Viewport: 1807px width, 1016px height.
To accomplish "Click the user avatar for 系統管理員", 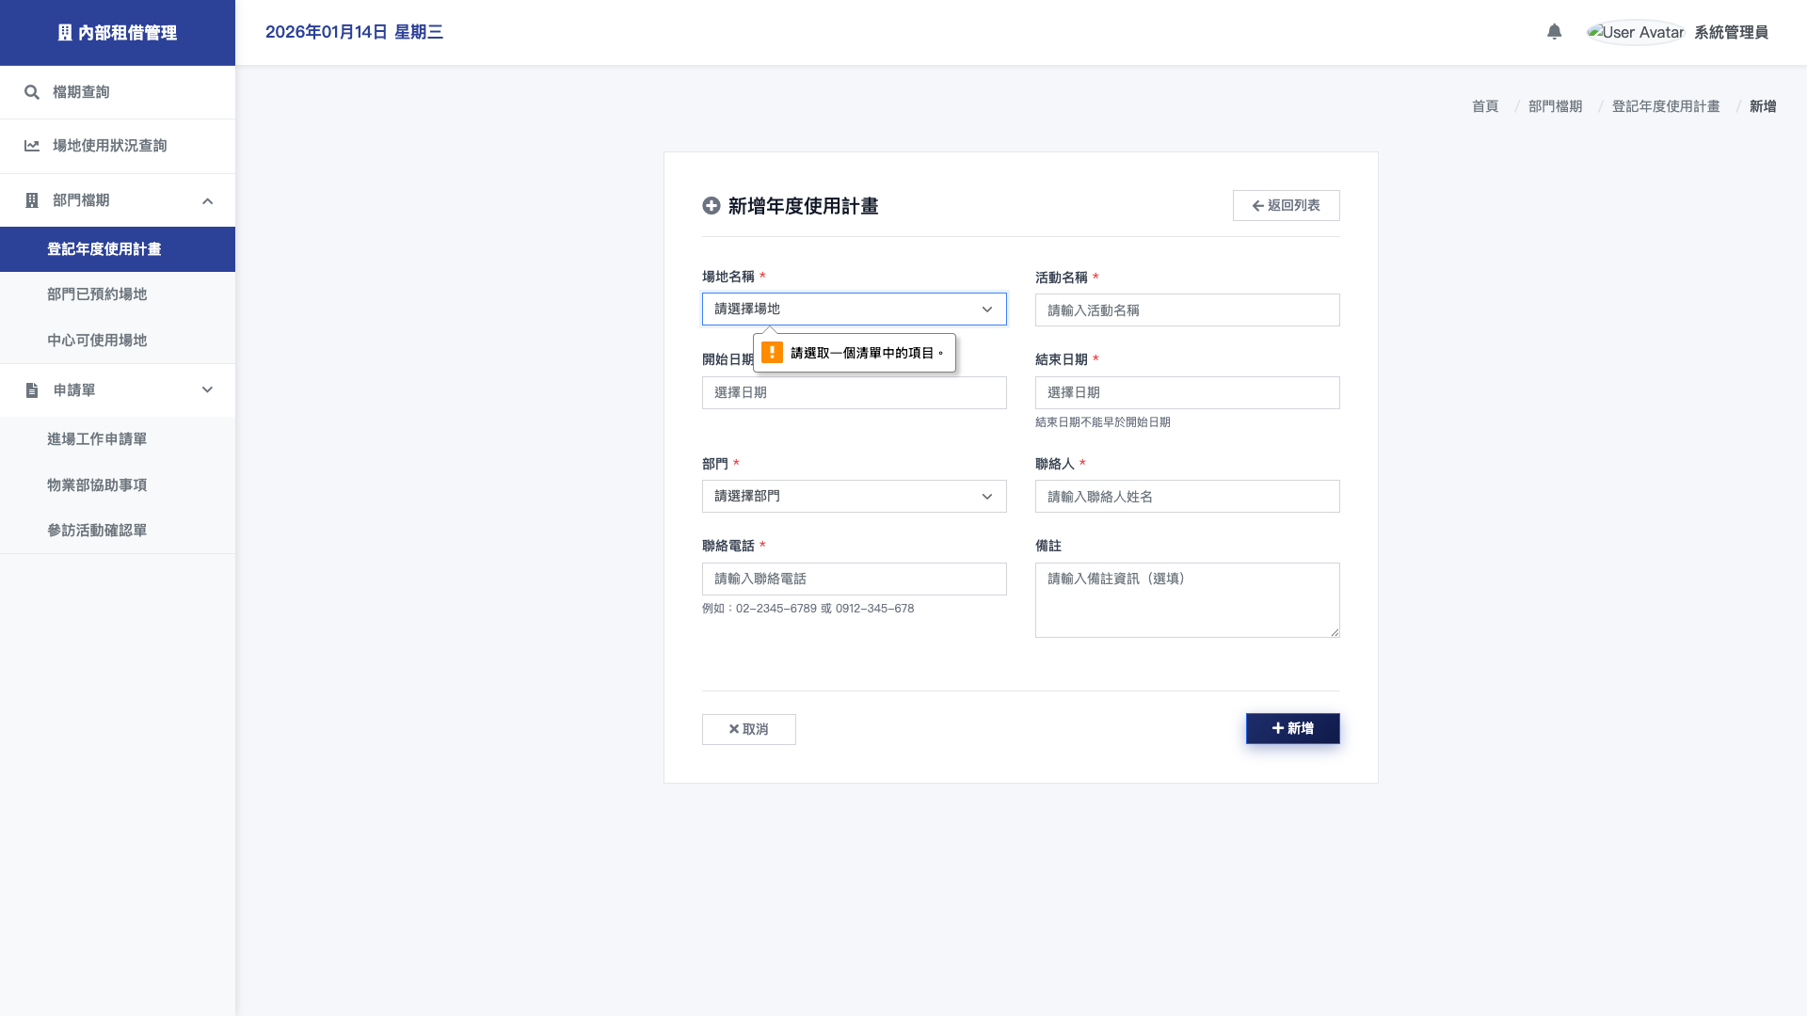I will (x=1635, y=31).
